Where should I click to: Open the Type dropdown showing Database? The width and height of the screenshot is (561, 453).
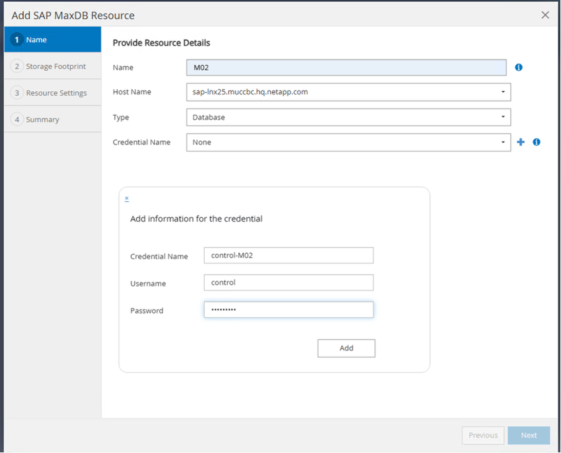click(x=348, y=117)
